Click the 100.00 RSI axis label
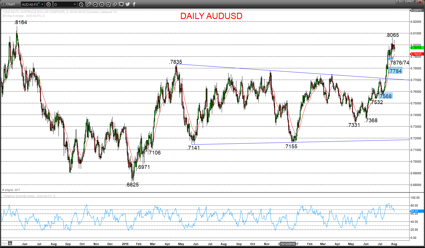Screen dimensions: 425x248 tap(415, 198)
